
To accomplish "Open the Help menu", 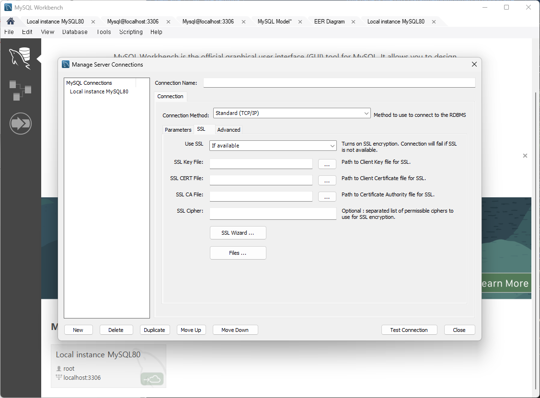I will 156,32.
